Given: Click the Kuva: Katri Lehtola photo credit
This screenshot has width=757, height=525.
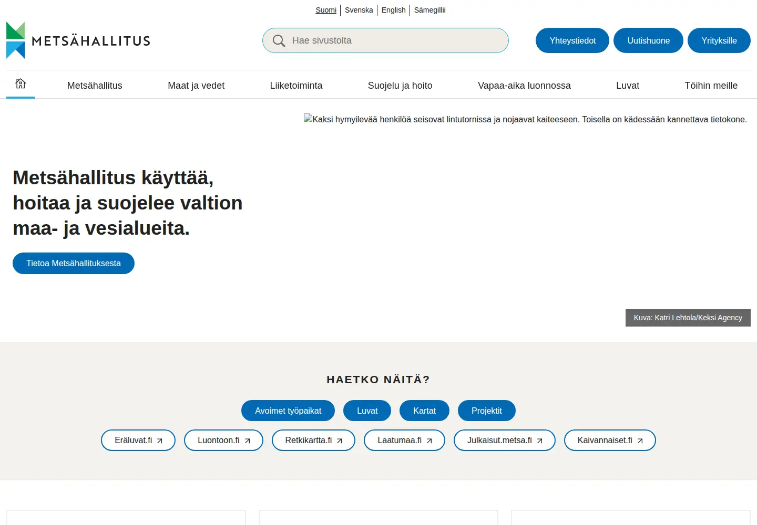Looking at the screenshot, I should click(x=688, y=318).
